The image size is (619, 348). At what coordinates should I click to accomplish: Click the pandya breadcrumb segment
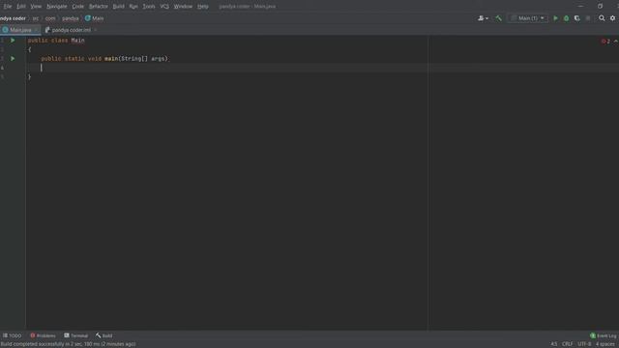point(71,18)
